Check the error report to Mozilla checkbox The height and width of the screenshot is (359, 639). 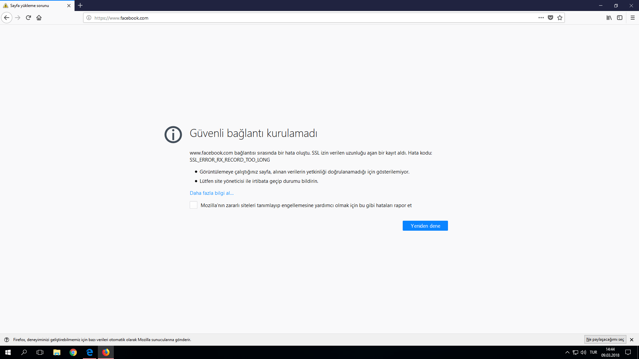pyautogui.click(x=193, y=205)
